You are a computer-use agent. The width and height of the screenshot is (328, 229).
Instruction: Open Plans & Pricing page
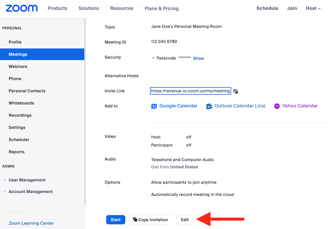click(x=162, y=9)
